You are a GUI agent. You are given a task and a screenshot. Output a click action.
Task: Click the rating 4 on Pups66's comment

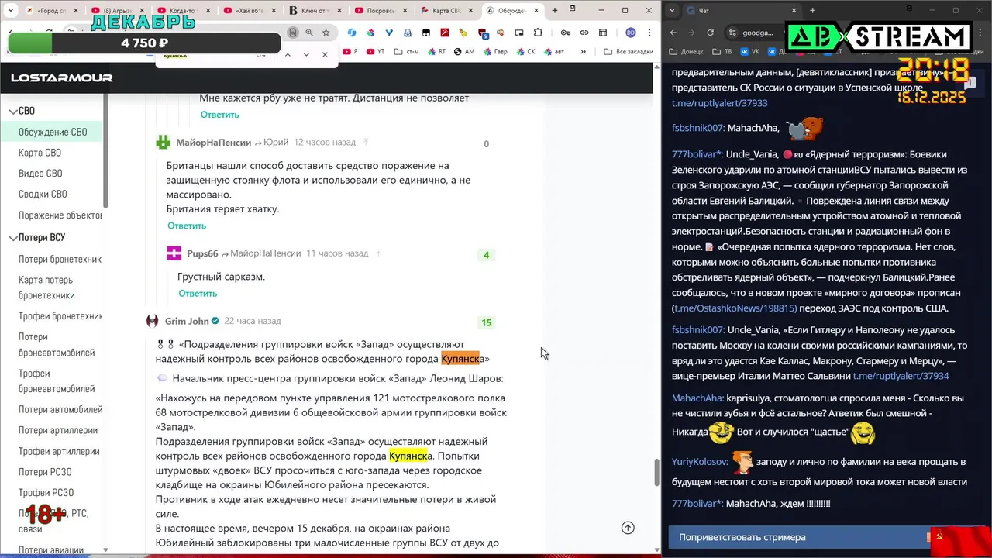click(486, 255)
